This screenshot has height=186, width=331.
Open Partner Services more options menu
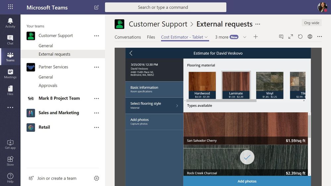coord(96,67)
